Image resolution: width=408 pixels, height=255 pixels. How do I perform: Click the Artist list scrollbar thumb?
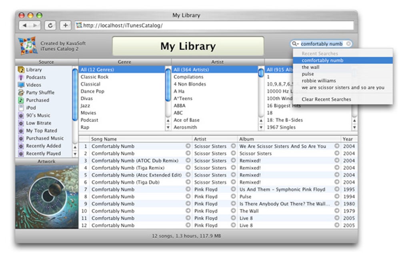tap(261, 72)
